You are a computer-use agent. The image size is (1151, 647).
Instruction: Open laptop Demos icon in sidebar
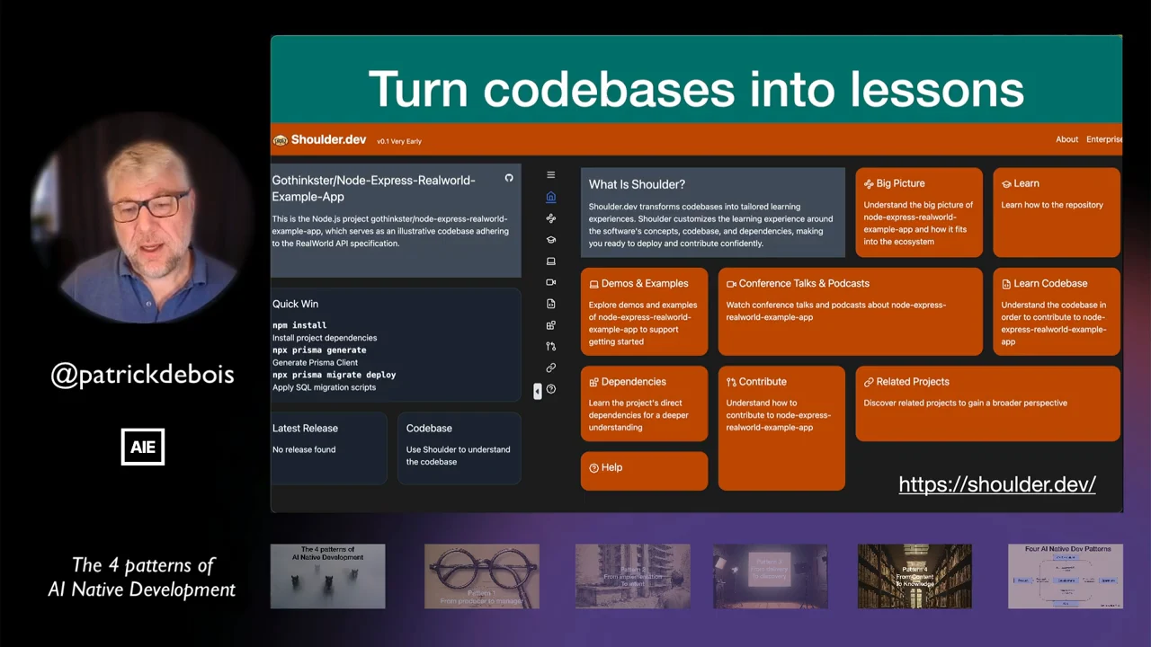coord(551,261)
